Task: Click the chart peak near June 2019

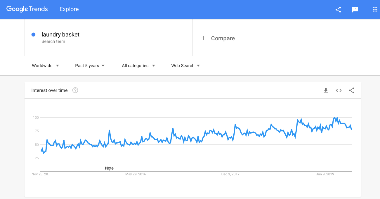Action: coord(335,118)
